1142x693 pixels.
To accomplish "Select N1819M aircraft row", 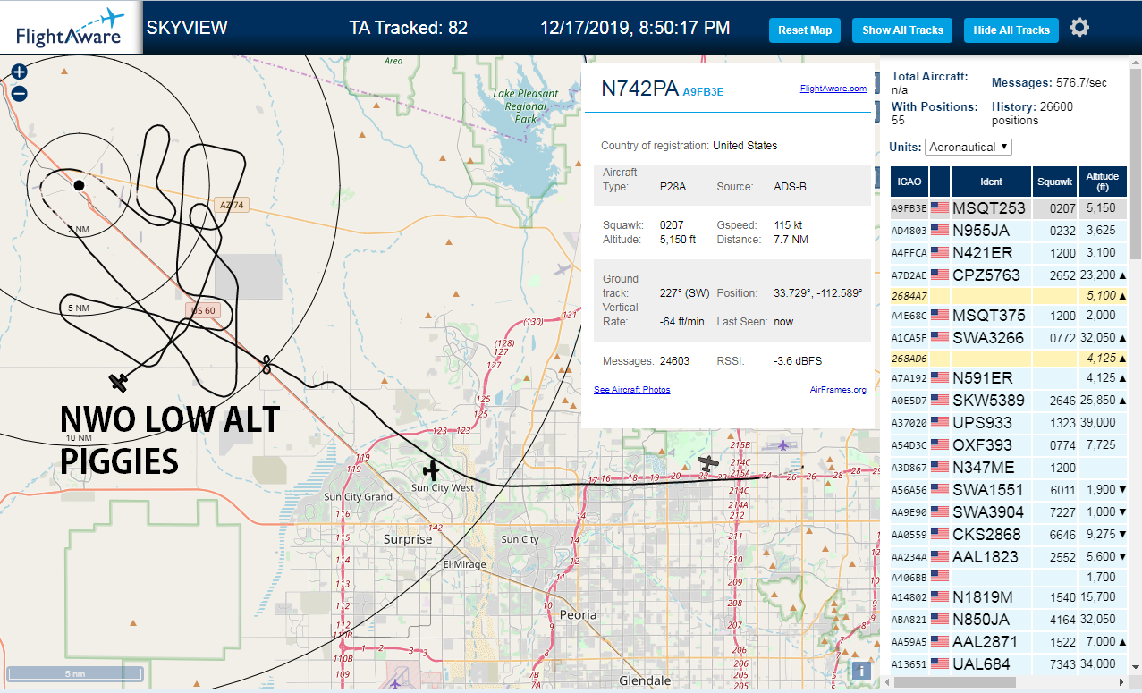I will (1008, 597).
